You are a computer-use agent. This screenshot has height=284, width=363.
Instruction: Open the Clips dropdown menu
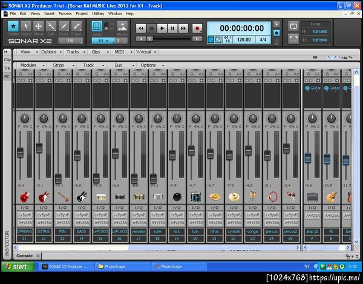click(x=100, y=52)
